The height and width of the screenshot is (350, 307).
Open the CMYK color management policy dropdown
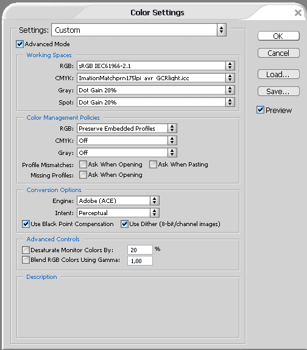[x=127, y=140]
